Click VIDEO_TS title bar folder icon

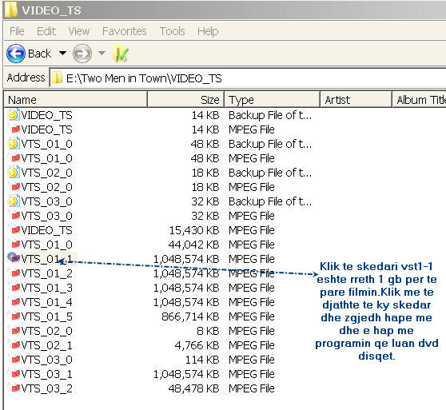click(11, 10)
